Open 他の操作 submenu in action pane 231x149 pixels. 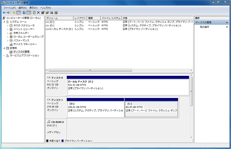(x=212, y=27)
